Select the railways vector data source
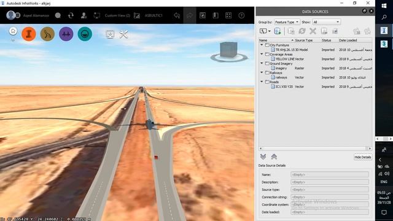The image size is (393, 221). click(x=315, y=77)
